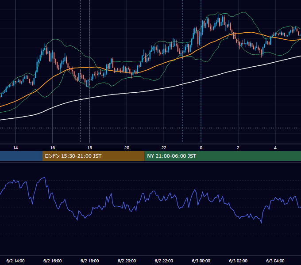Image resolution: width=301 pixels, height=265 pixels.
Task: Click the 6/3 00:00 date label
Action: [x=201, y=261]
